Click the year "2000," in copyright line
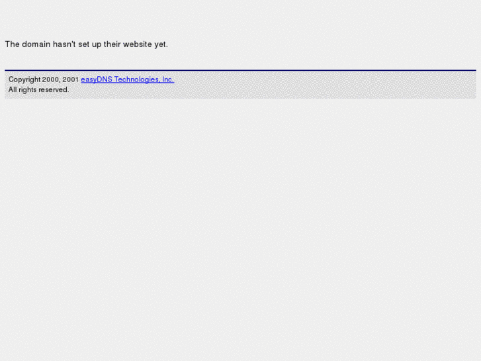This screenshot has height=361, width=481. (51, 79)
